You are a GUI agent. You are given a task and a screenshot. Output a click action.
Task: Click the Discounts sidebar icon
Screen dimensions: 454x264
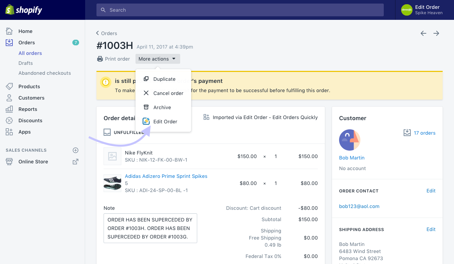click(9, 120)
